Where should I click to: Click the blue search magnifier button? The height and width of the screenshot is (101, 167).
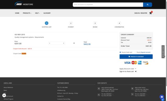point(147,5)
